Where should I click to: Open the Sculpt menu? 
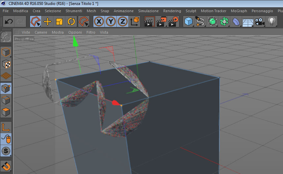pos(191,11)
